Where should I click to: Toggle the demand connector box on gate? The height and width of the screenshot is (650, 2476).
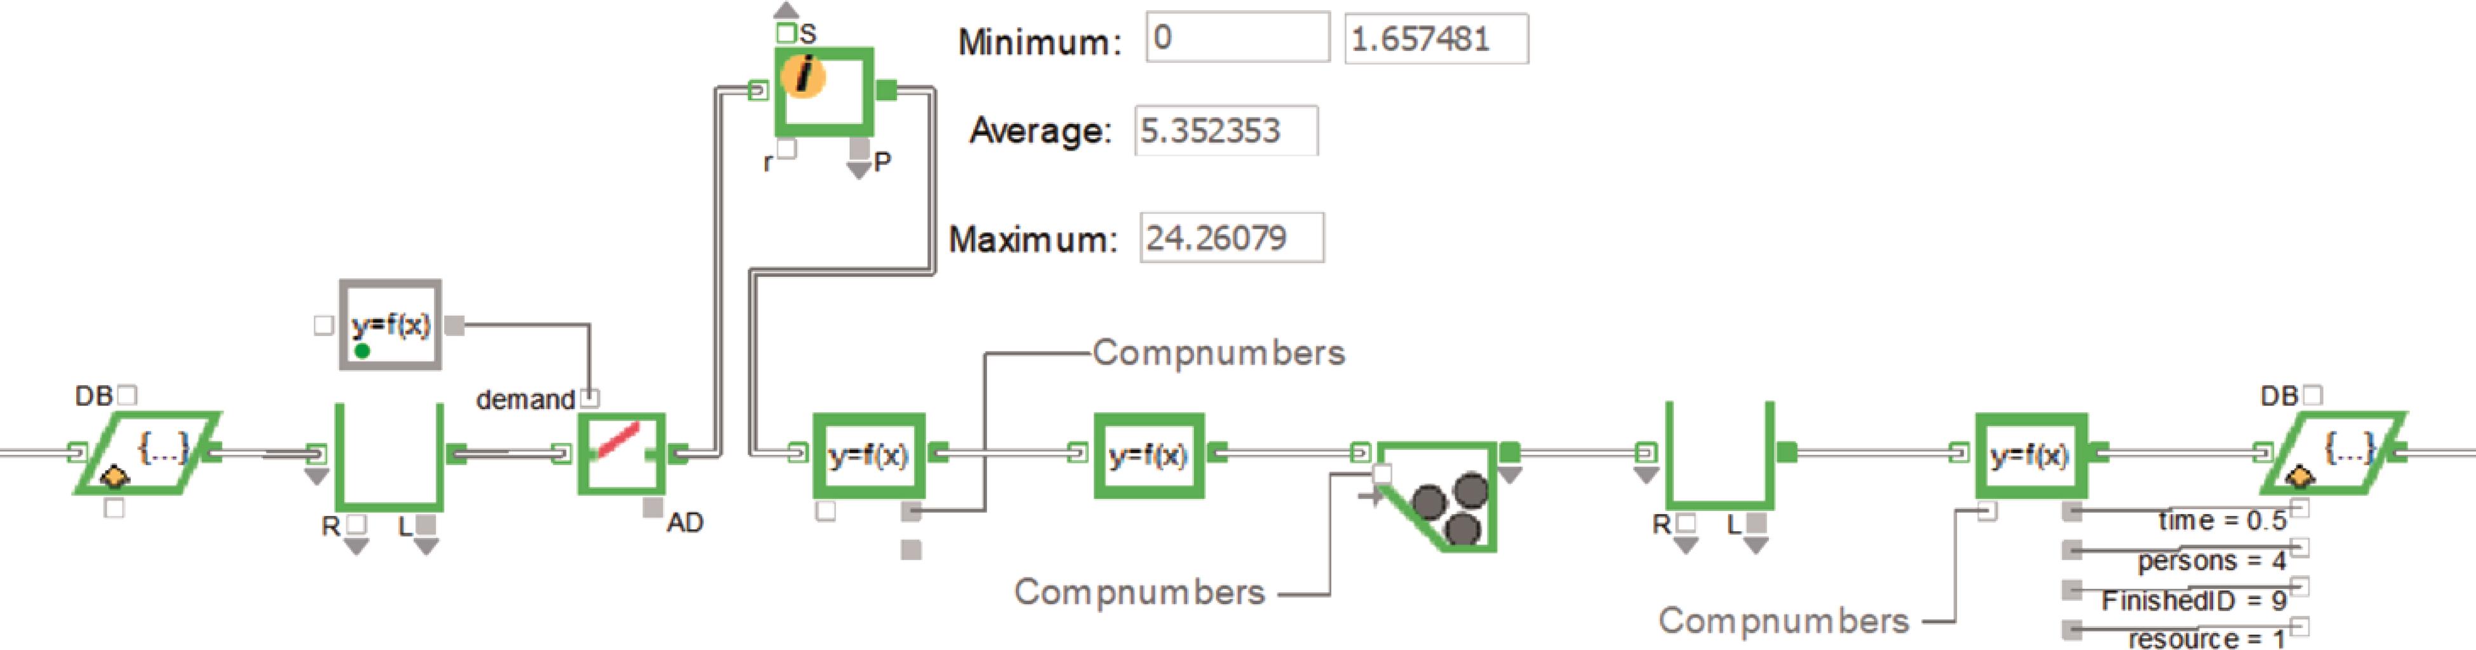590,397
